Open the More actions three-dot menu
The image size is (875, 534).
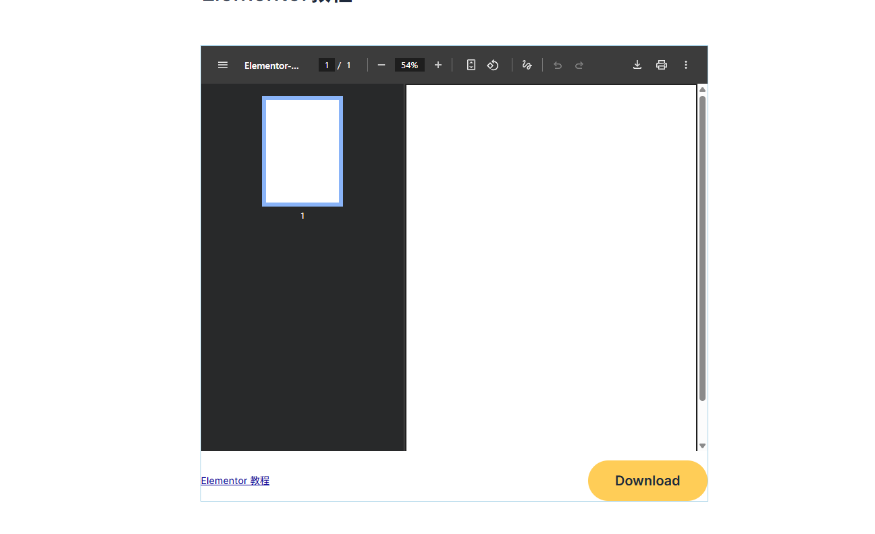click(686, 65)
